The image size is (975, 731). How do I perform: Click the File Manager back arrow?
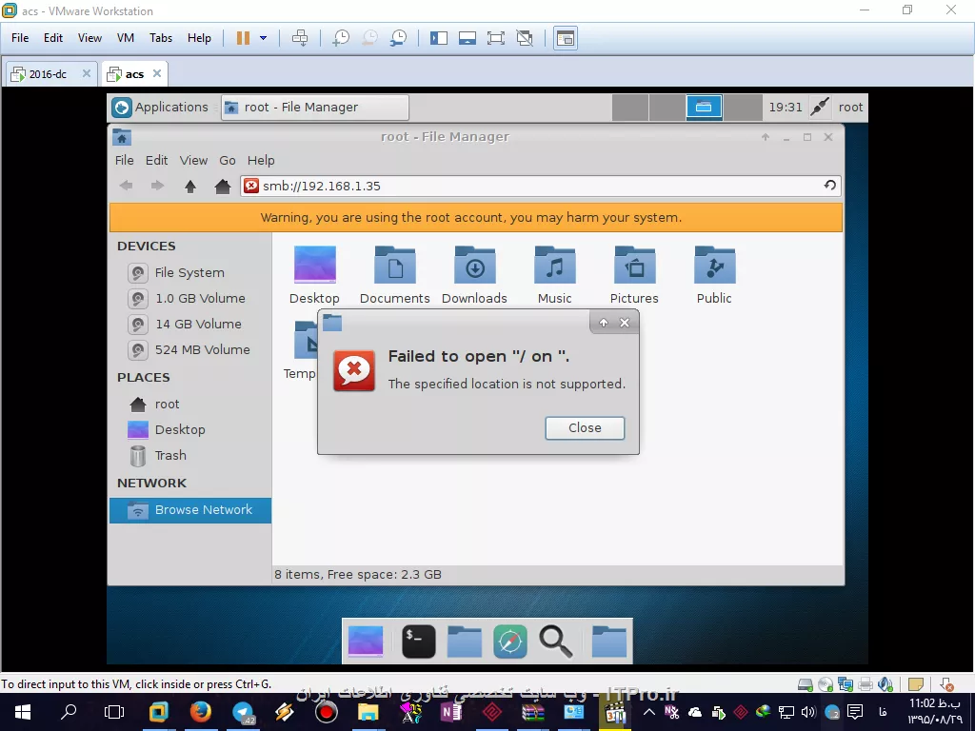coord(127,186)
